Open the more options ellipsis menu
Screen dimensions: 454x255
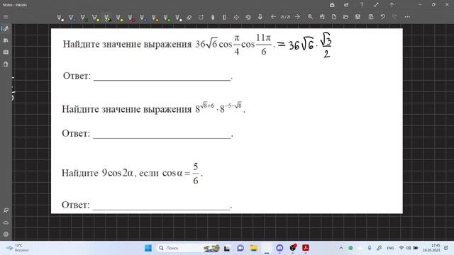(x=407, y=17)
